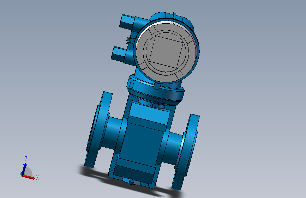Select the upper conduit port on housing
Screen dimensions: 306x198
coord(127,21)
